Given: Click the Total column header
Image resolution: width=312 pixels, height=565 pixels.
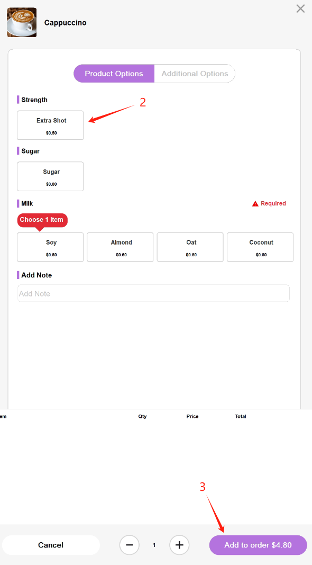Looking at the screenshot, I should [241, 416].
